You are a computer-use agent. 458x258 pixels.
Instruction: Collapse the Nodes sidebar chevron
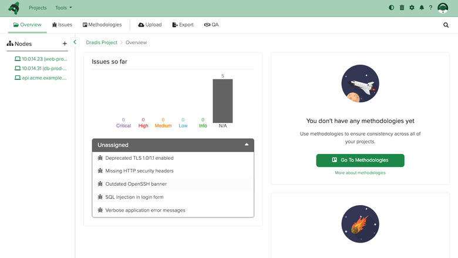tap(75, 42)
